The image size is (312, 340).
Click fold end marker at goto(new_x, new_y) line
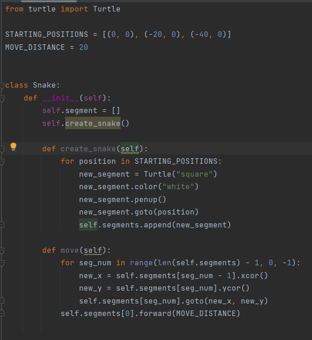coord(2,300)
